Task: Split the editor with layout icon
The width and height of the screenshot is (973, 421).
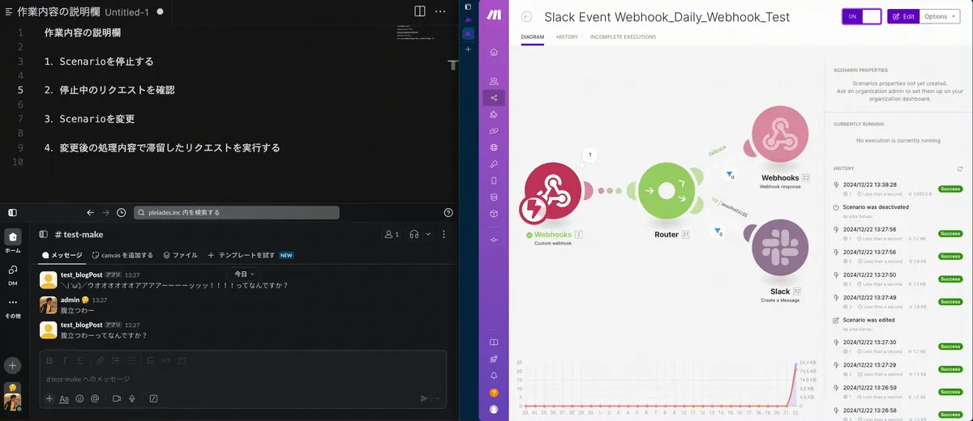Action: click(x=419, y=11)
